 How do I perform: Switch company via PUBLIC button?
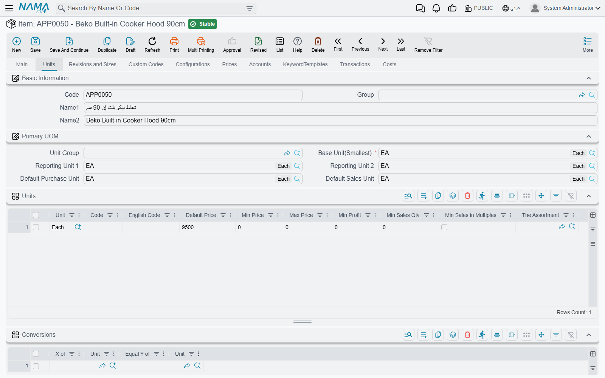click(x=479, y=8)
